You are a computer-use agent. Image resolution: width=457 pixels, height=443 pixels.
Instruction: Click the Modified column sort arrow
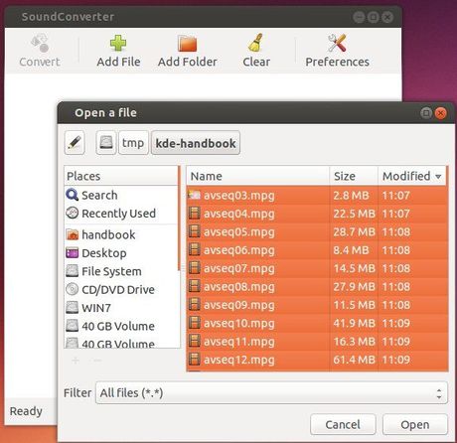[438, 177]
